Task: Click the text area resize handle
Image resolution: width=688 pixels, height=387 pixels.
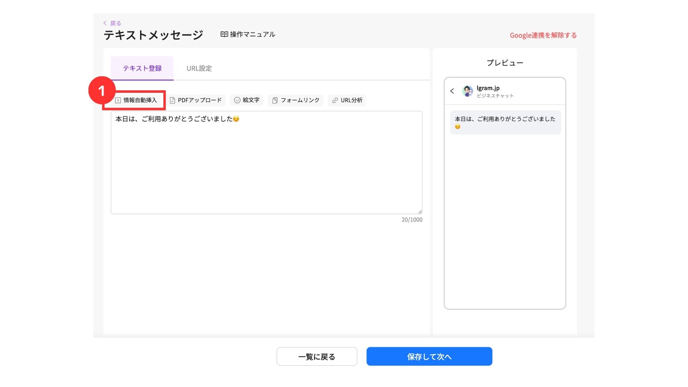Action: click(x=420, y=212)
